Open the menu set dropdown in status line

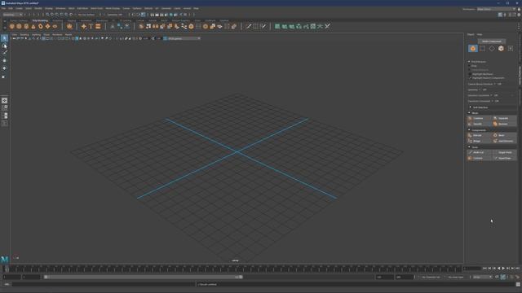12,15
